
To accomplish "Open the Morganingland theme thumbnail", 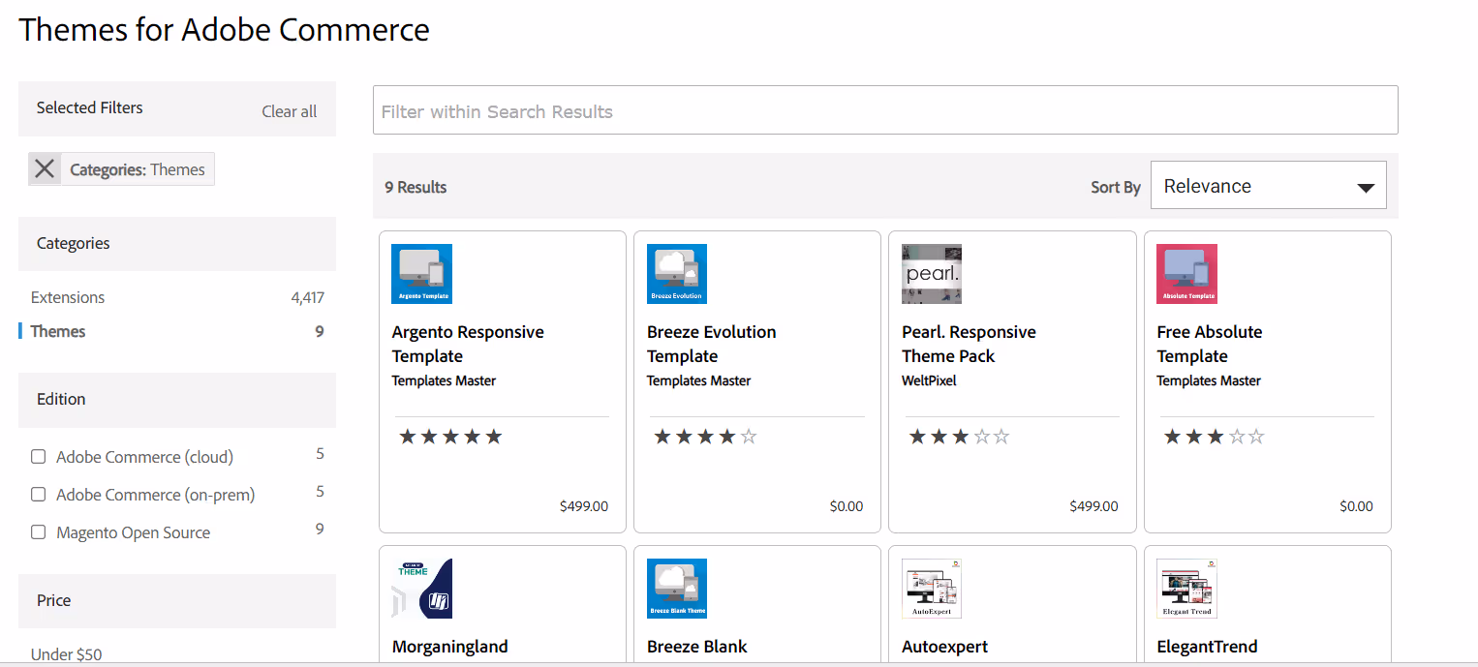I will coord(421,588).
